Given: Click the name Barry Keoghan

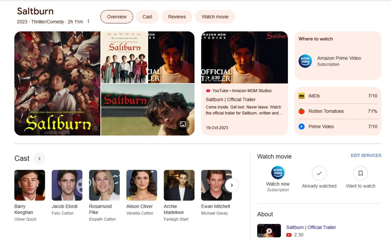Looking at the screenshot, I should [24, 209].
